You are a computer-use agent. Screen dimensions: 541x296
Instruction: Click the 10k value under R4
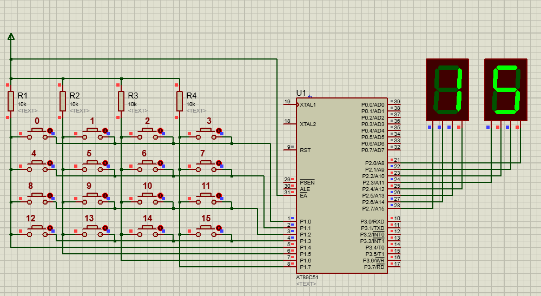pyautogui.click(x=191, y=104)
